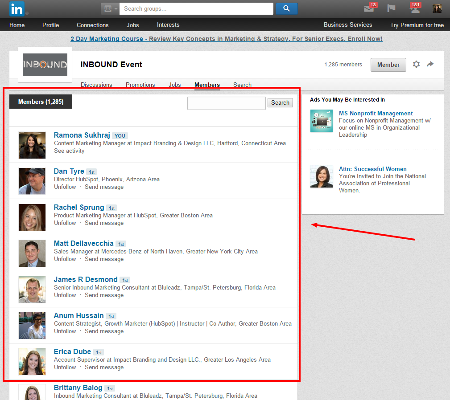Open the Home menu
The width and height of the screenshot is (450, 400).
pos(17,25)
